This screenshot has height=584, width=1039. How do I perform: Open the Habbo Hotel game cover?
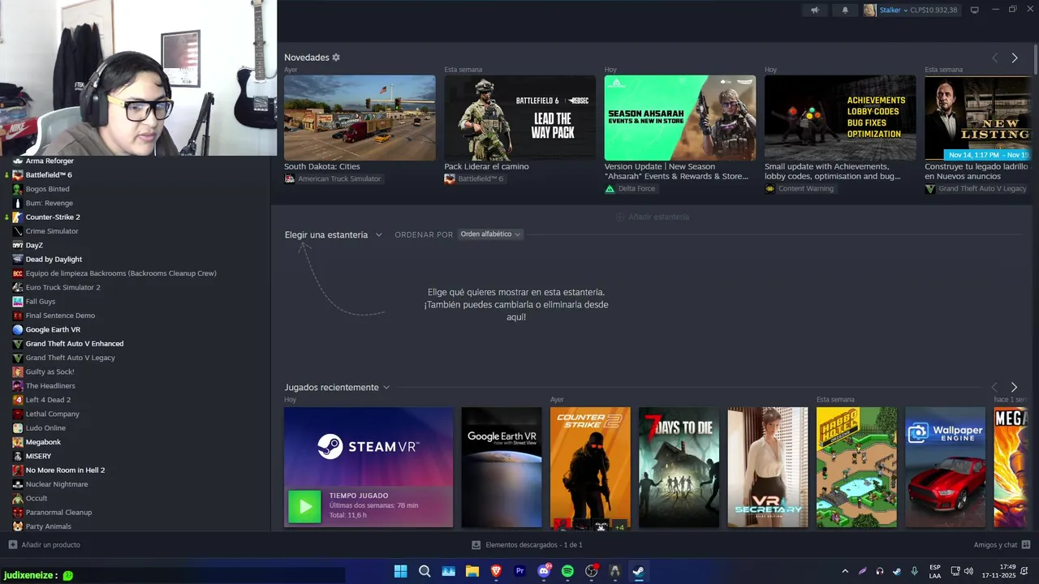(856, 467)
